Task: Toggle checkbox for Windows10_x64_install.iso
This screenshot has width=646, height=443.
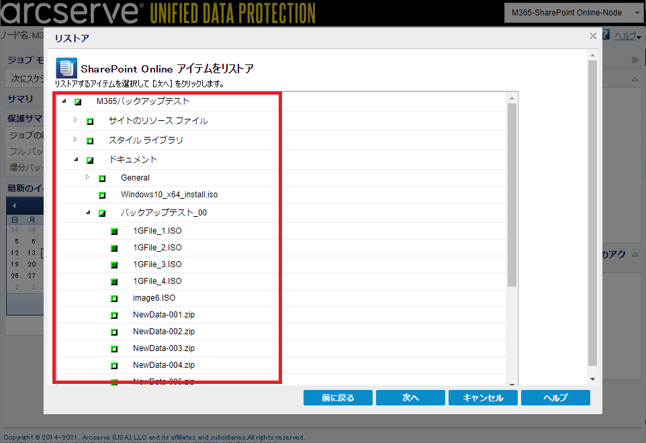Action: point(102,195)
